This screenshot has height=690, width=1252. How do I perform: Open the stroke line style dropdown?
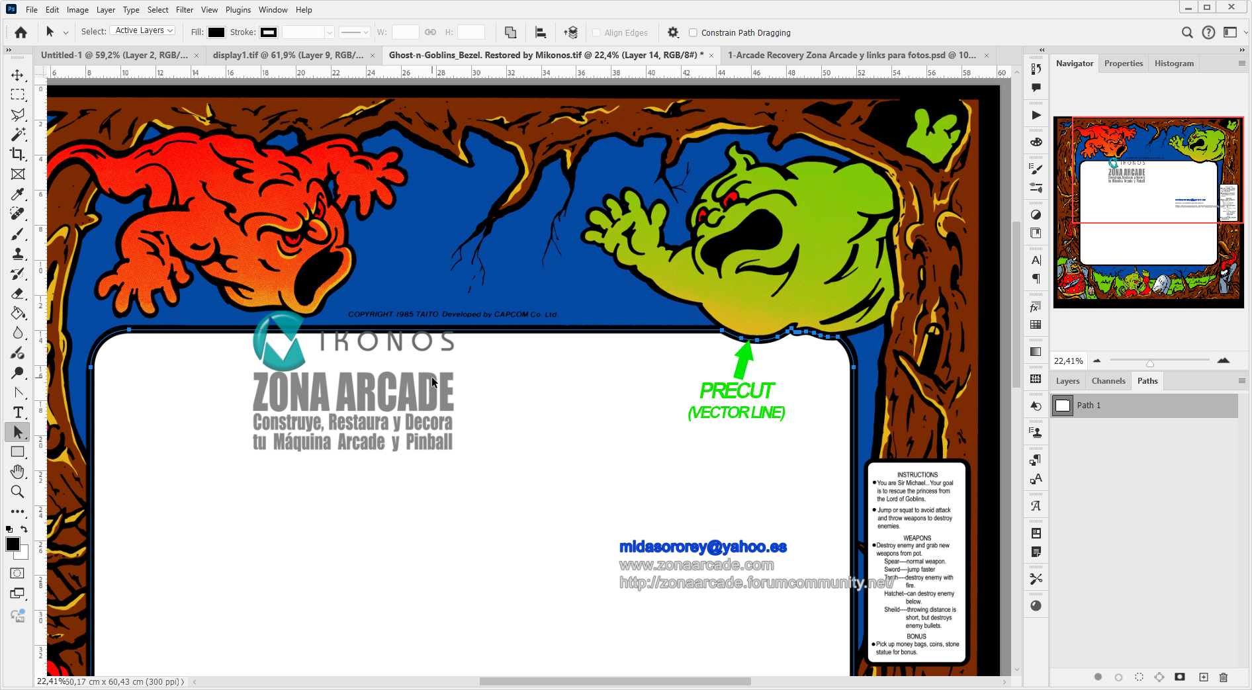click(355, 32)
